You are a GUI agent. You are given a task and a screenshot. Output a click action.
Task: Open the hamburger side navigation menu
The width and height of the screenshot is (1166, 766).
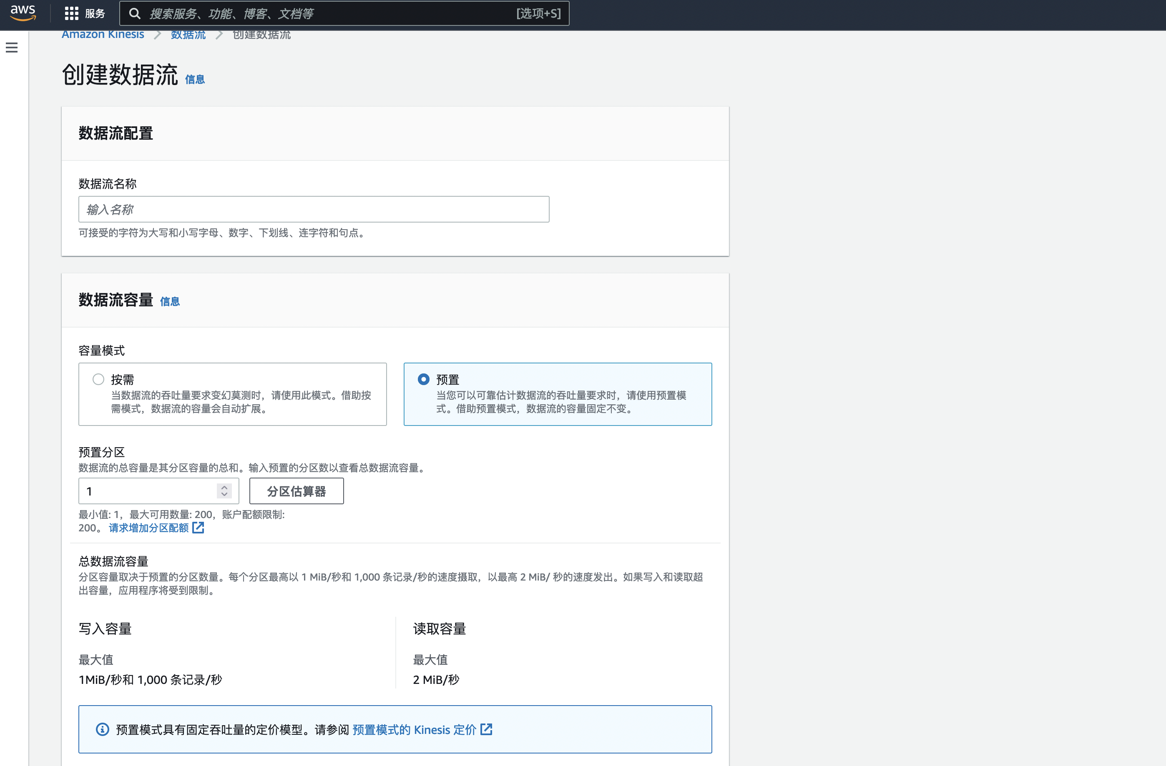coord(12,48)
